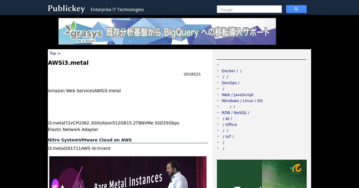Click the green ADVANCE sidebar advertisement
Image resolution: width=359 pixels, height=188 pixels.
(262, 174)
